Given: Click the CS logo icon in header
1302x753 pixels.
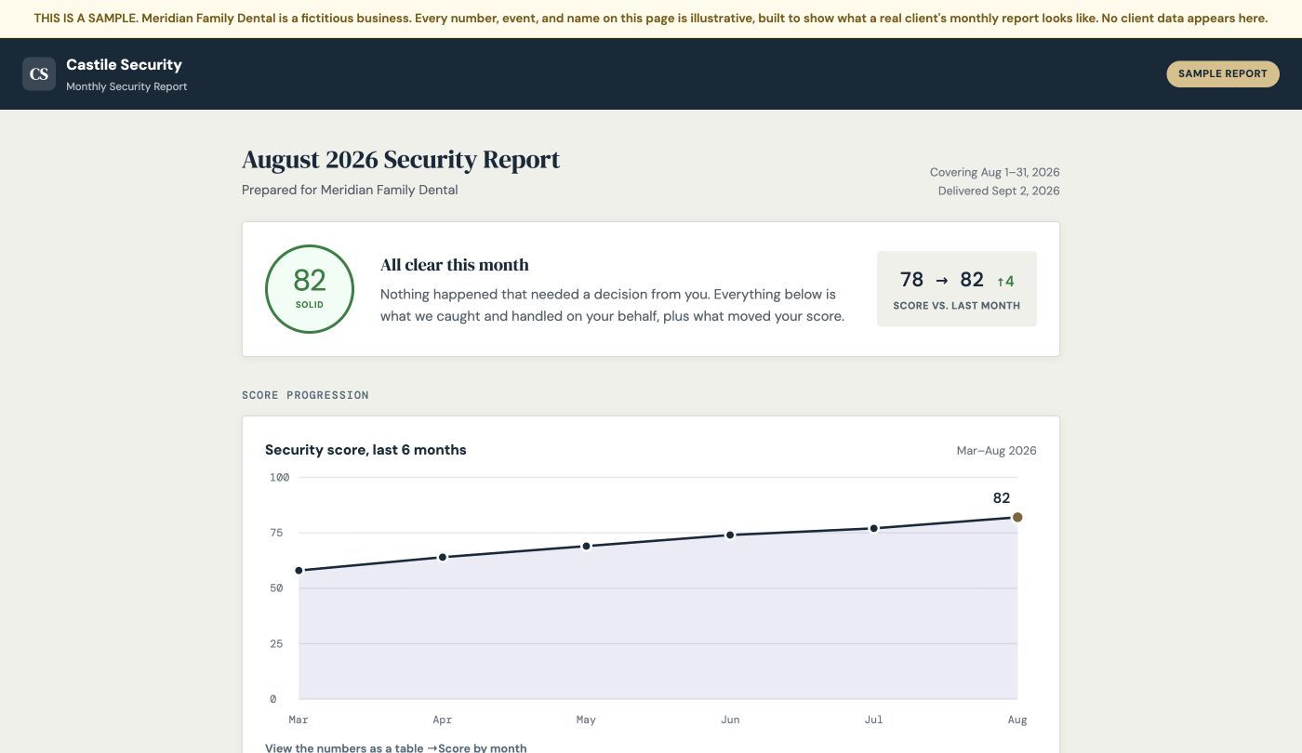Looking at the screenshot, I should [x=39, y=73].
